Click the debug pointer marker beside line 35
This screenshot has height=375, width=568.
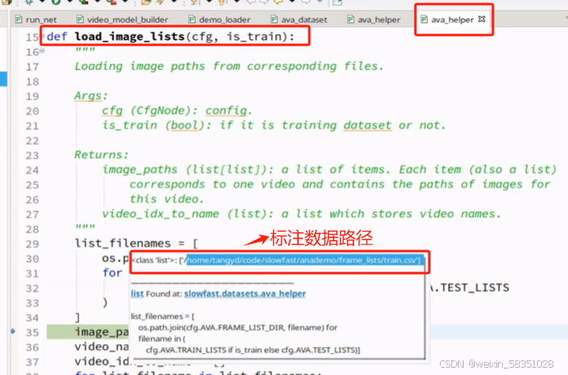tap(13, 331)
